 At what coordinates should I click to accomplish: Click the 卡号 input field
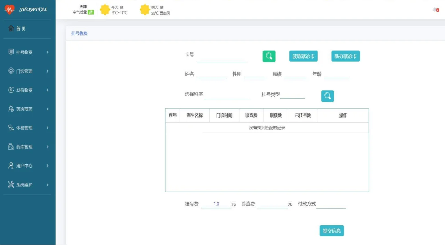[221, 57]
